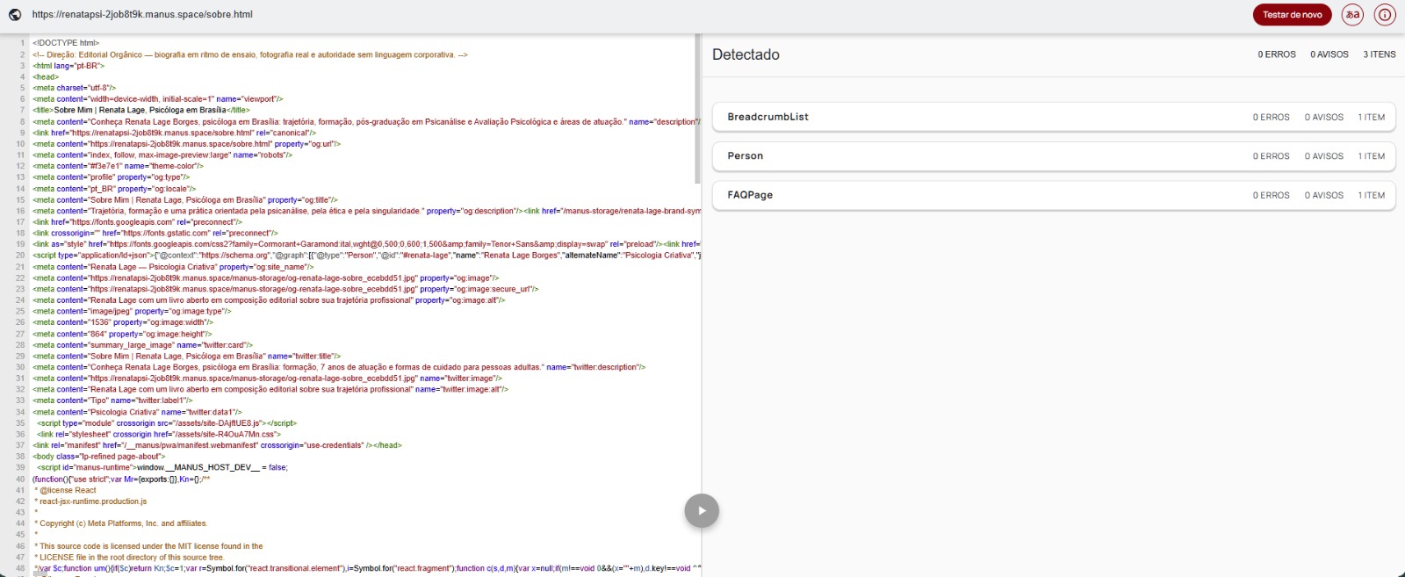Click the 'Detectado' heading

(x=746, y=54)
